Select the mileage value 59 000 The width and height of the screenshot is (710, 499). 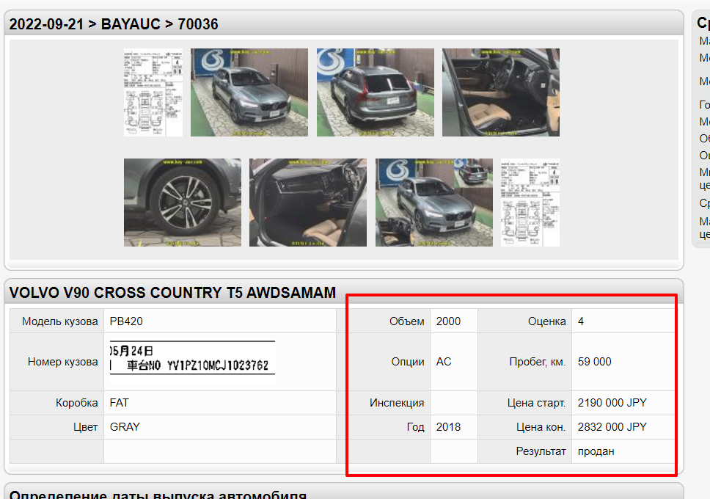[x=595, y=362]
